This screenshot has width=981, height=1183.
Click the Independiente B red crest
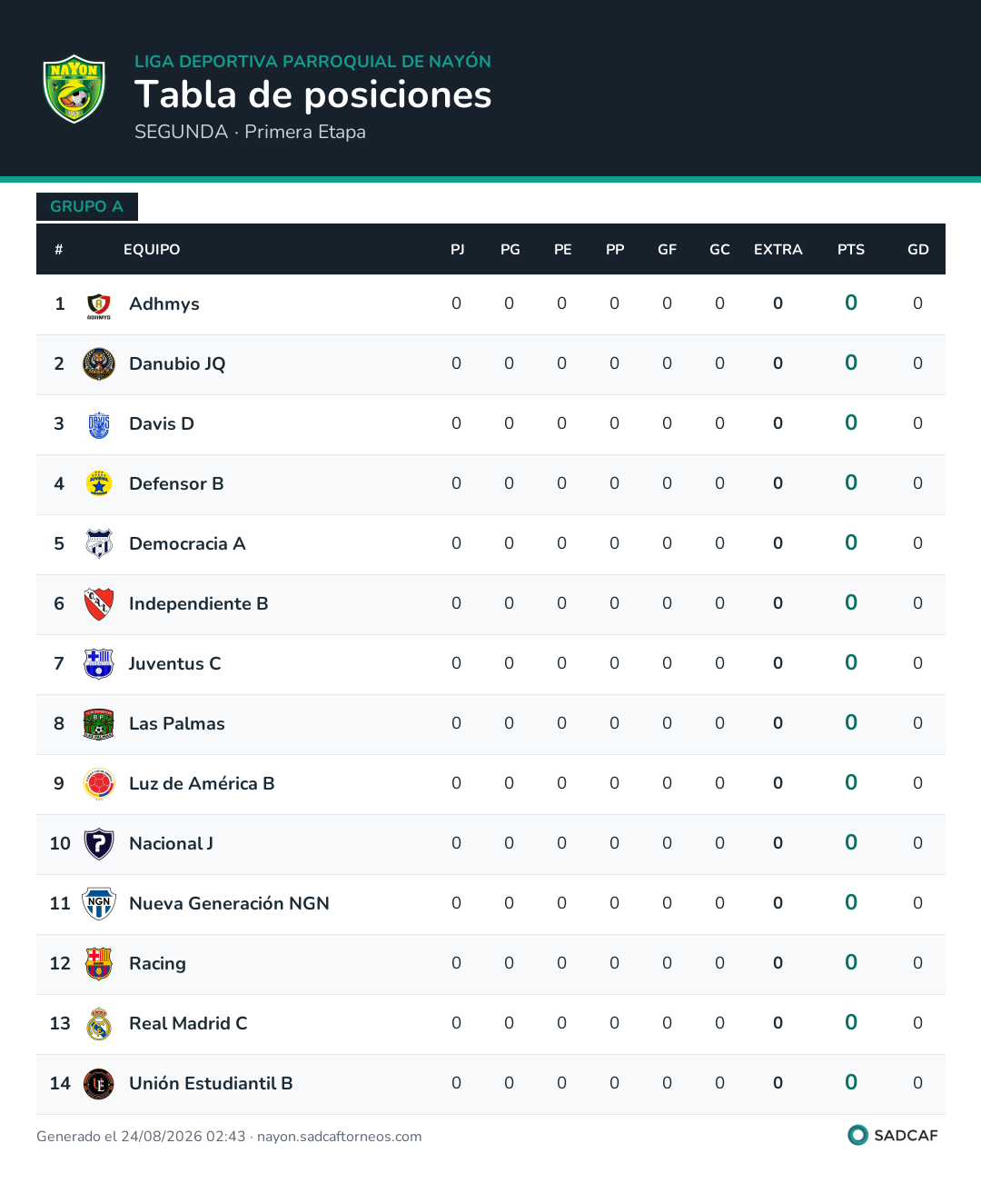tap(99, 604)
